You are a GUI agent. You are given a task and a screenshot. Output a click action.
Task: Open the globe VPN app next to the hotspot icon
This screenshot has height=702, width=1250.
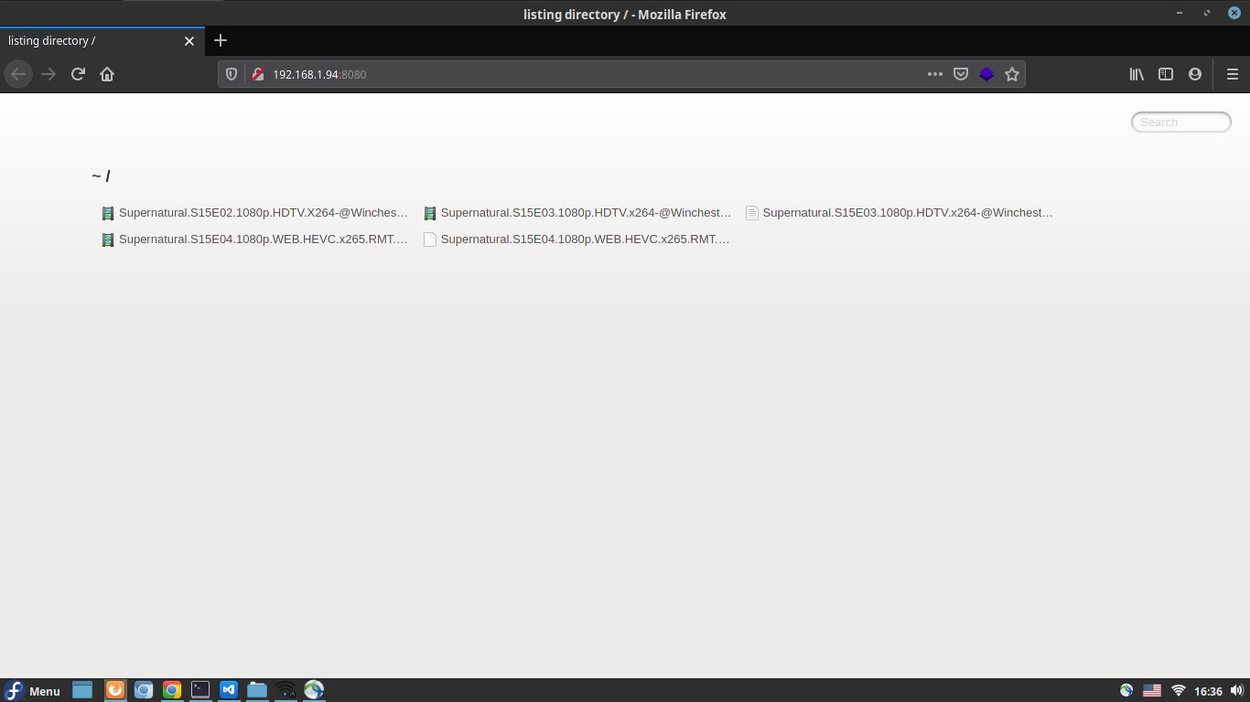coord(314,690)
